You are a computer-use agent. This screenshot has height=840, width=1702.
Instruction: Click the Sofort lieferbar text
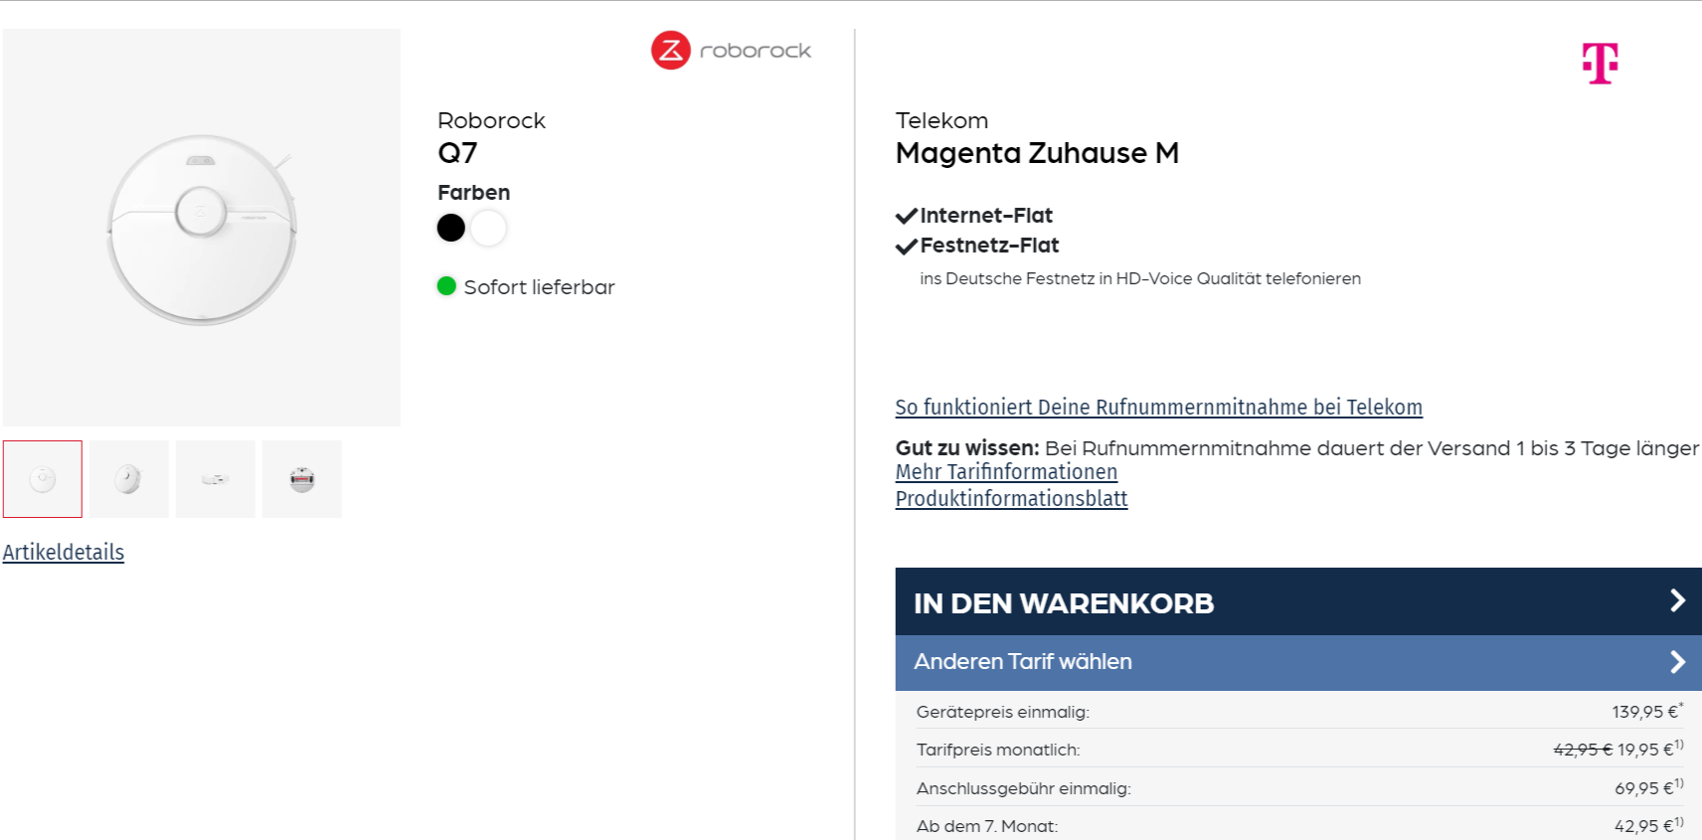(x=539, y=287)
